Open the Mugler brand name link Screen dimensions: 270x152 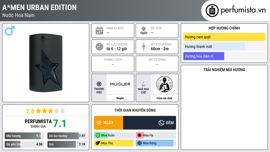click(x=120, y=98)
